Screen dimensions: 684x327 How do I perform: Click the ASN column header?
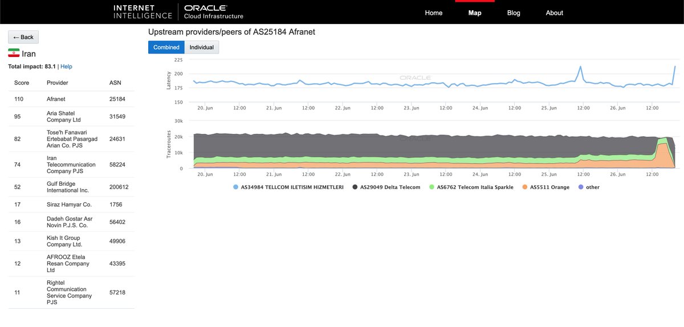click(x=115, y=83)
